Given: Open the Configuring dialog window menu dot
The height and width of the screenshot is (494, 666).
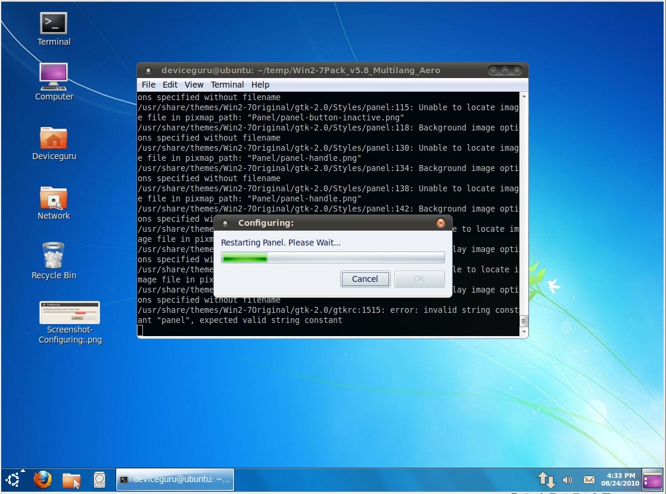Looking at the screenshot, I should pyautogui.click(x=225, y=223).
